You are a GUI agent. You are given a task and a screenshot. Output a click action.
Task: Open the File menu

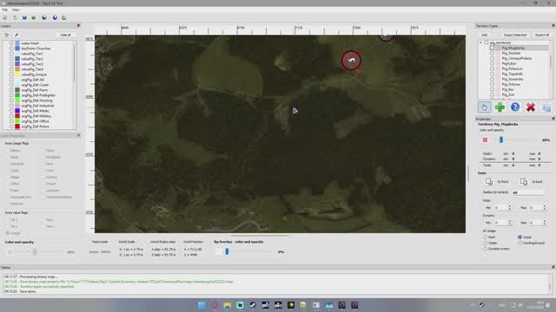pos(4,10)
